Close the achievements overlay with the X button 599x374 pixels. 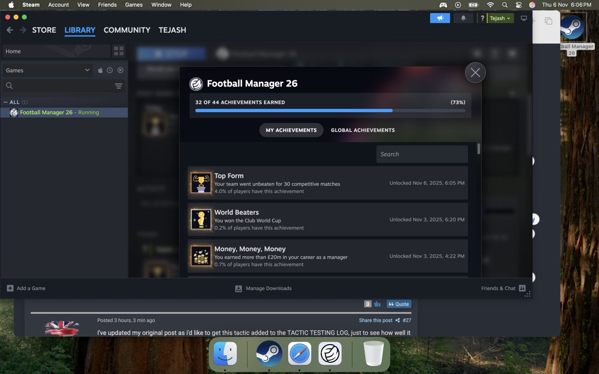click(x=475, y=72)
